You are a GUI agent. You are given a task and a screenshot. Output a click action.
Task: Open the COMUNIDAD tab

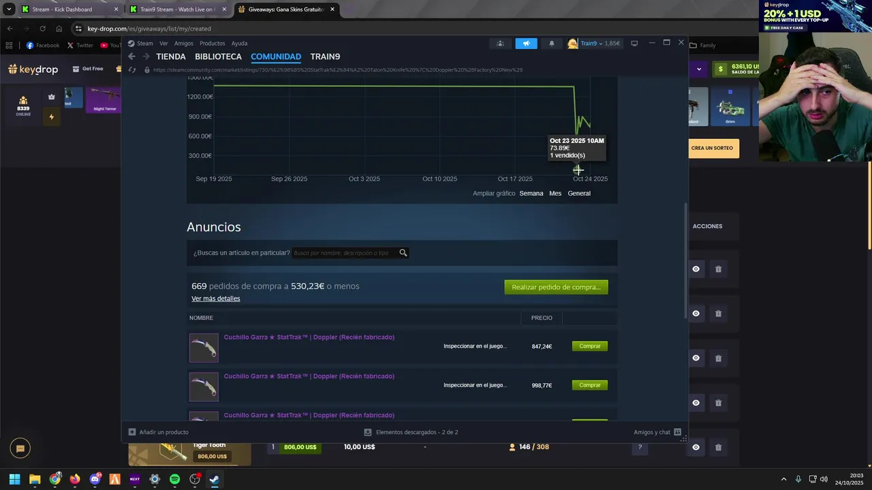tap(276, 56)
